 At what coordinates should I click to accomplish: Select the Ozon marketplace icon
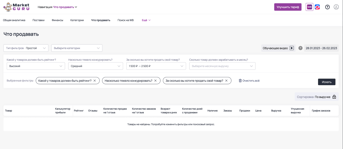(317, 7)
